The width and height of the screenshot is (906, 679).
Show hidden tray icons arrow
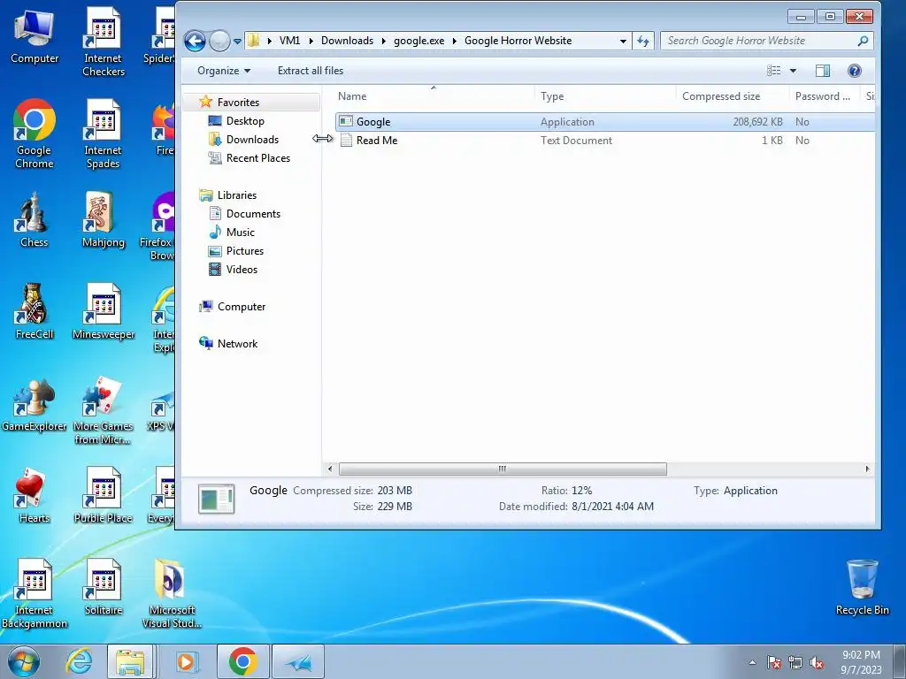(x=752, y=663)
